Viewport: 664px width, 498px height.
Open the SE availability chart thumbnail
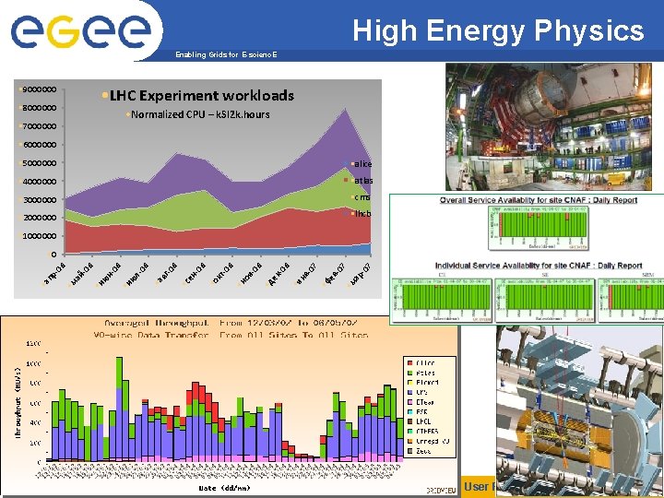545,301
